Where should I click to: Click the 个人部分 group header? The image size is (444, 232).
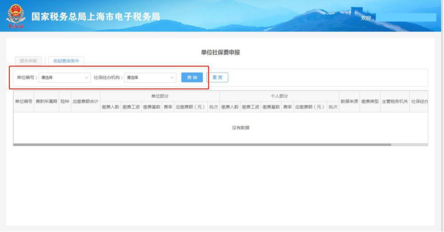click(279, 96)
